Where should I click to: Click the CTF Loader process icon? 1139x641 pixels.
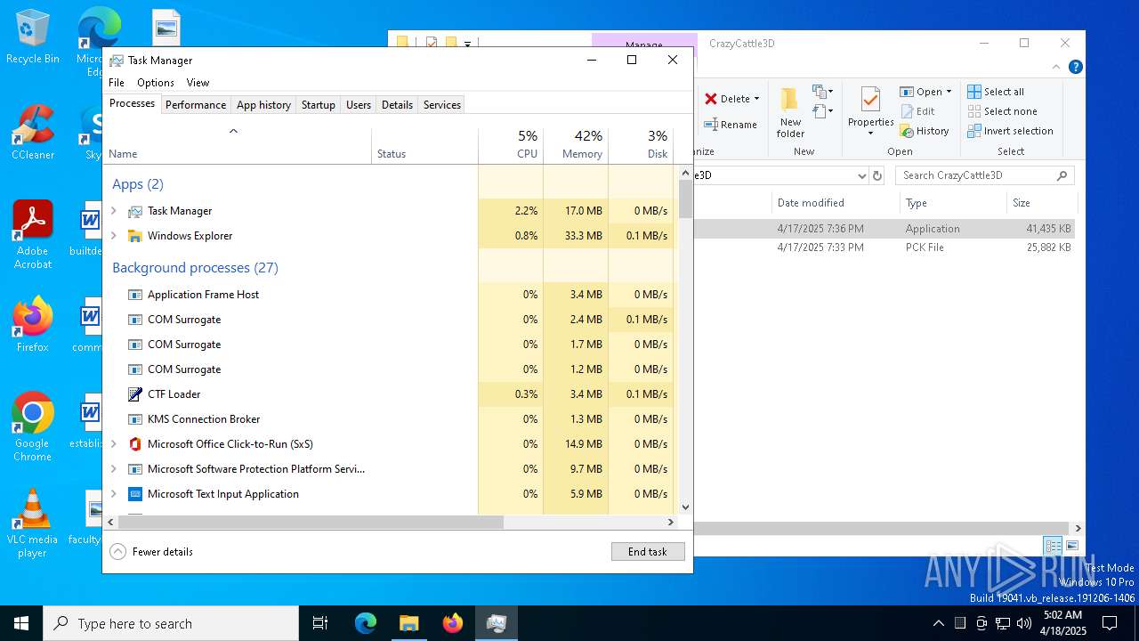click(135, 394)
